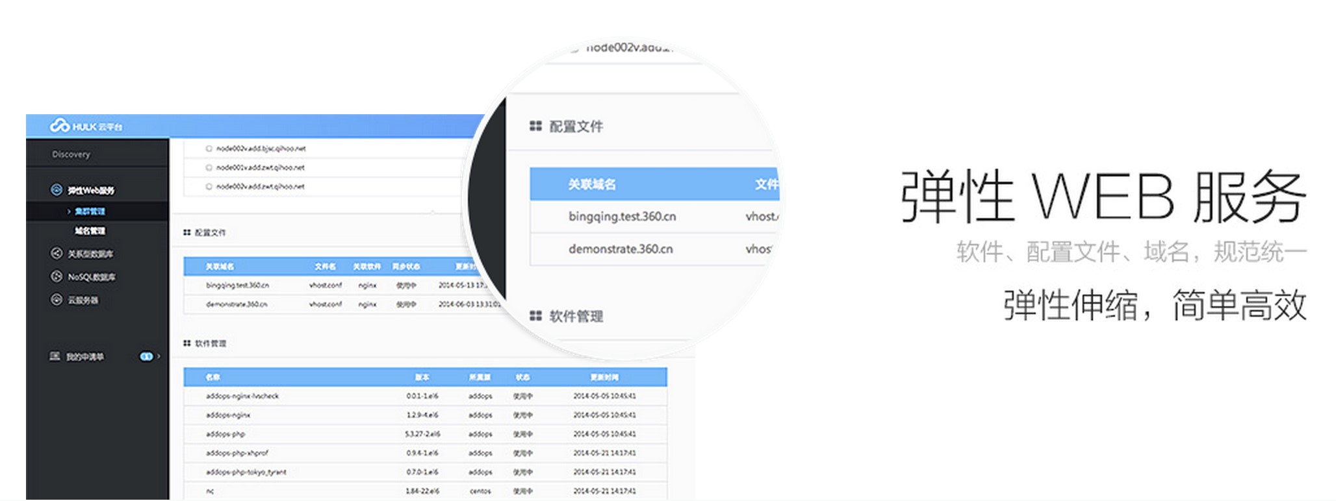Open the addops-nginx-lvscheck software entry

tap(242, 396)
